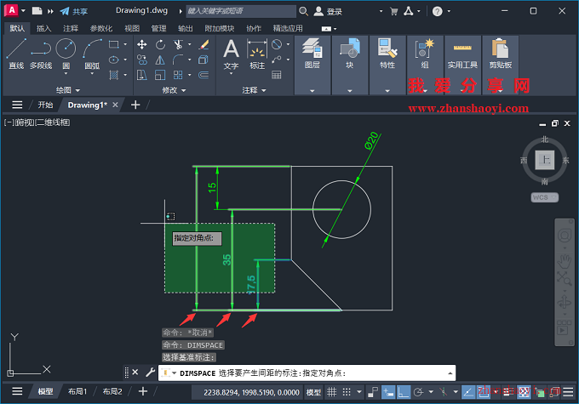579x404 pixels.
Task: Activate the Move tool
Action: click(x=142, y=44)
